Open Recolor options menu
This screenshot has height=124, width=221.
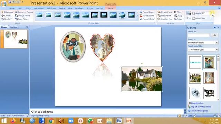pos(7,19)
